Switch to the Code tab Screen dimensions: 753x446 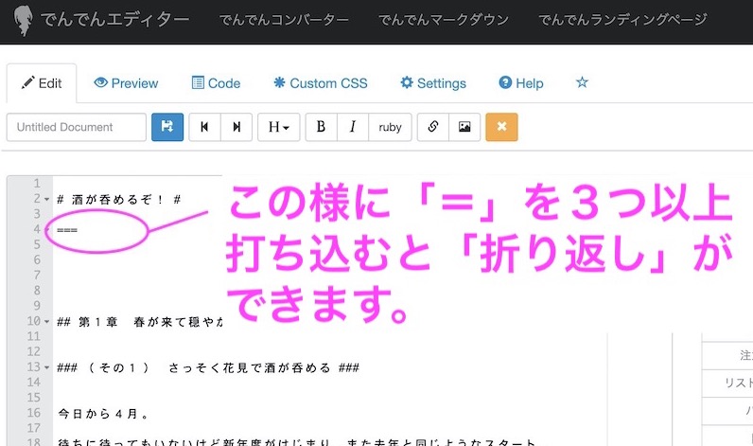point(216,83)
